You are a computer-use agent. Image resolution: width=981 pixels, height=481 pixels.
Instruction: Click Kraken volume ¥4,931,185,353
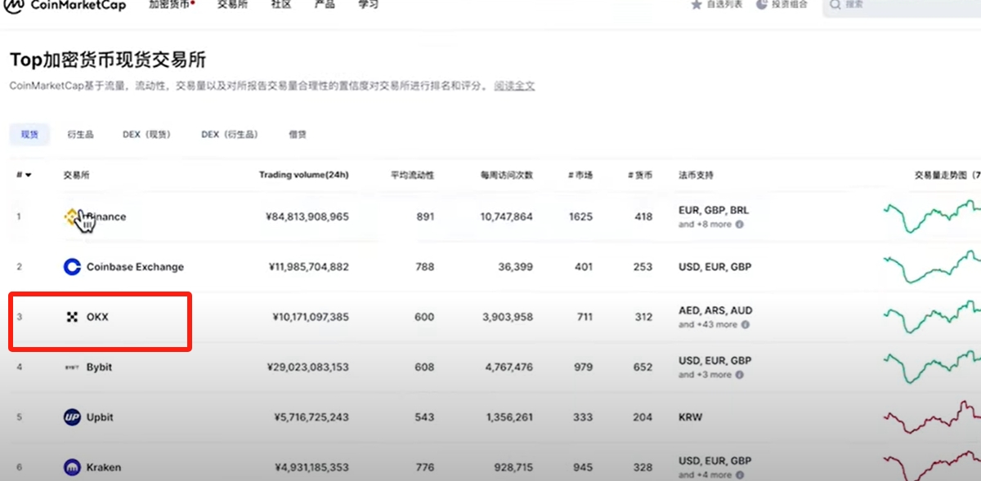(311, 467)
